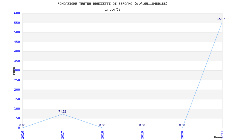Image resolution: width=225 pixels, height=140 pixels.
Task: Click the 0.00 data label above 2020
Action: click(182, 125)
